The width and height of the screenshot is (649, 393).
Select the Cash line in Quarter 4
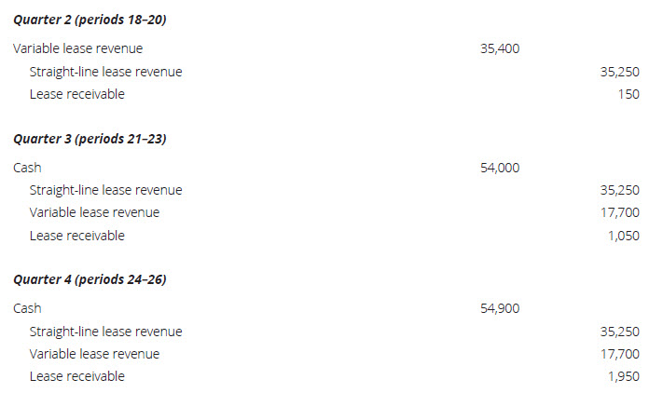pyautogui.click(x=27, y=308)
